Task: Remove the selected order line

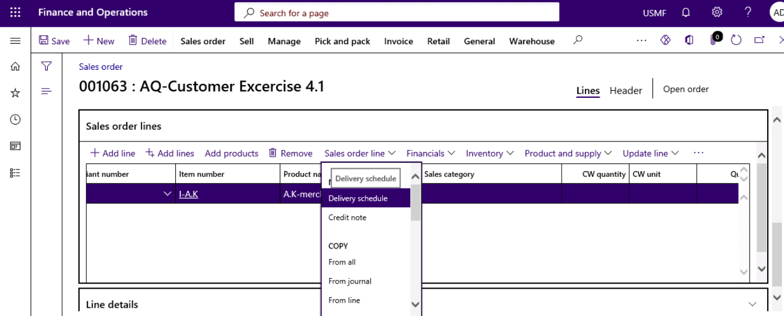Action: click(290, 153)
